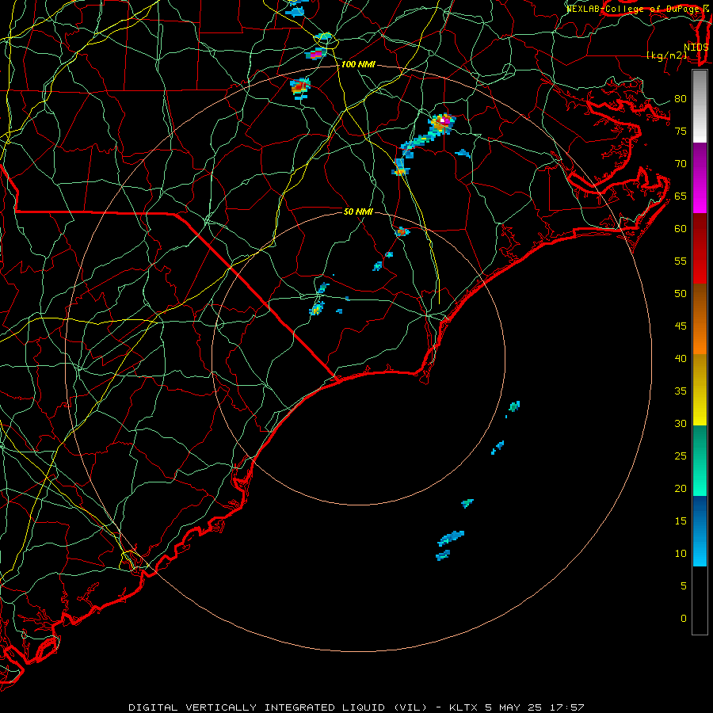The width and height of the screenshot is (713, 713).
Task: Pick the black bottom segment of the color bar
Action: pyautogui.click(x=700, y=600)
